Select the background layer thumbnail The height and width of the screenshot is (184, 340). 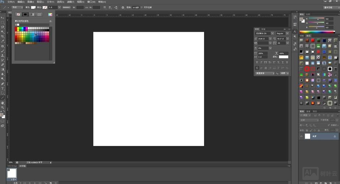point(308,136)
